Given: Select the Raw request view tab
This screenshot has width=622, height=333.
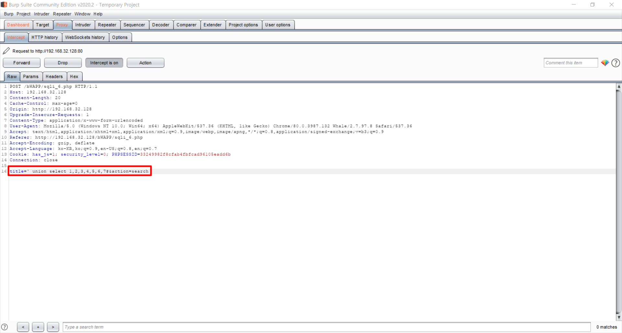Looking at the screenshot, I should [12, 77].
